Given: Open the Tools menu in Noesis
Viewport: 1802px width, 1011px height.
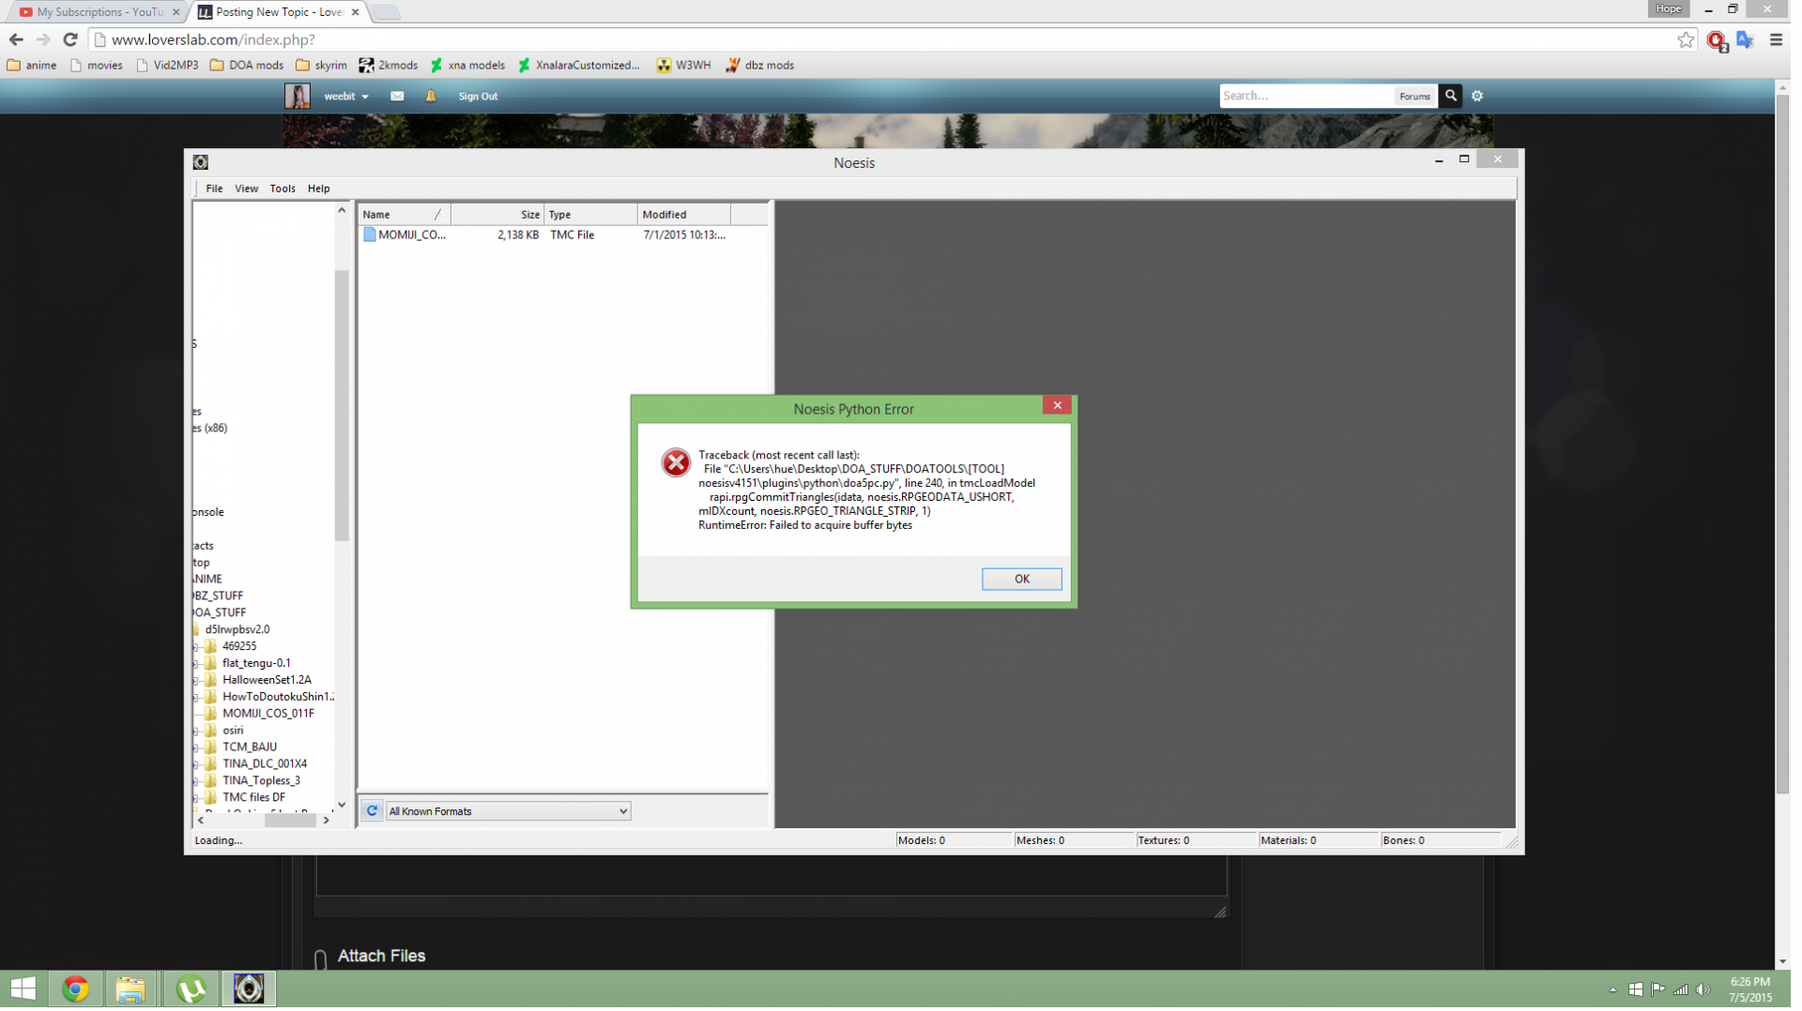Looking at the screenshot, I should point(283,189).
